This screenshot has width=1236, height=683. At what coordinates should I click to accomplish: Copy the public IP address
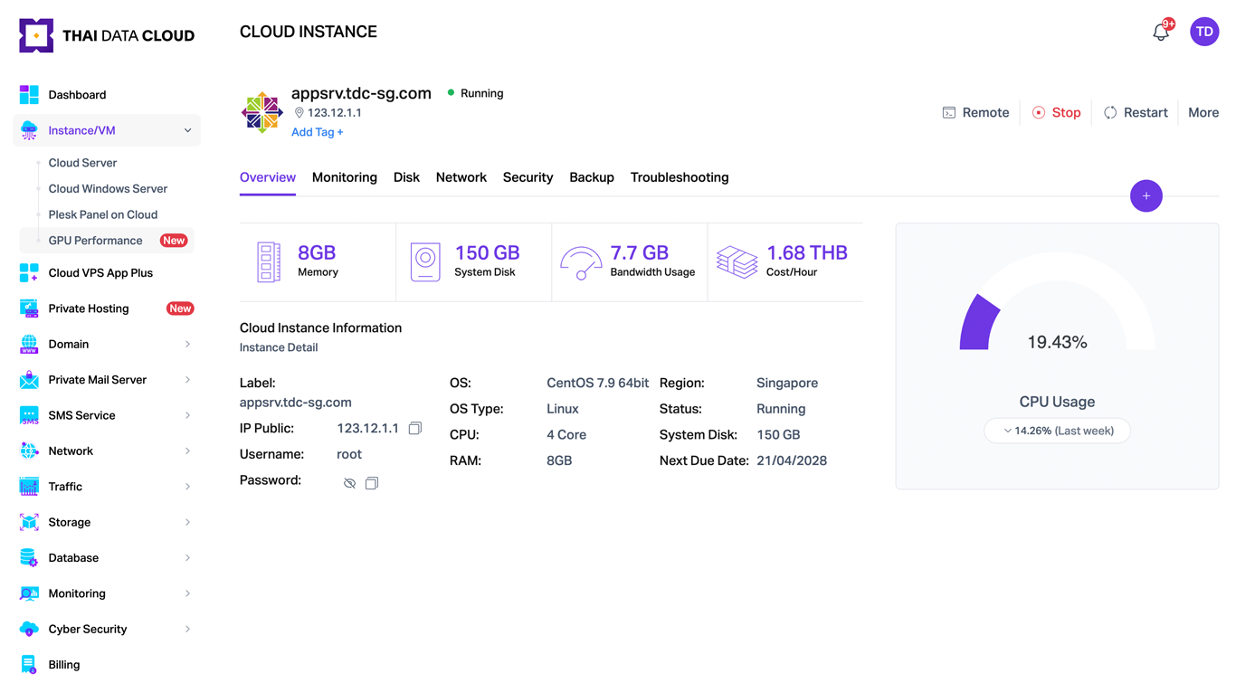tap(415, 428)
